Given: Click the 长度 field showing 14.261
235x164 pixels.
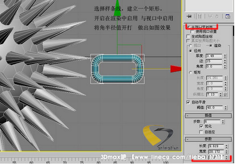Looking at the screenshot, I should point(214,78).
